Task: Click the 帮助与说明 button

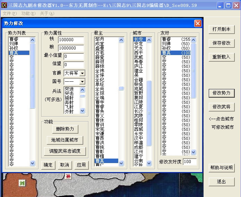Action: [x=222, y=168]
